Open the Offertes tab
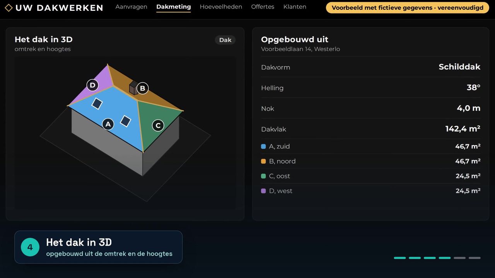This screenshot has height=278, width=495. click(263, 7)
